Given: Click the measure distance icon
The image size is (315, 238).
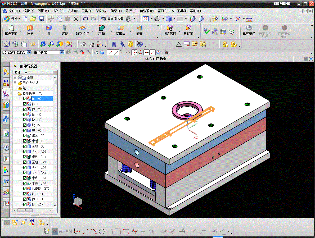Looking at the screenshot, I should coord(249,19).
